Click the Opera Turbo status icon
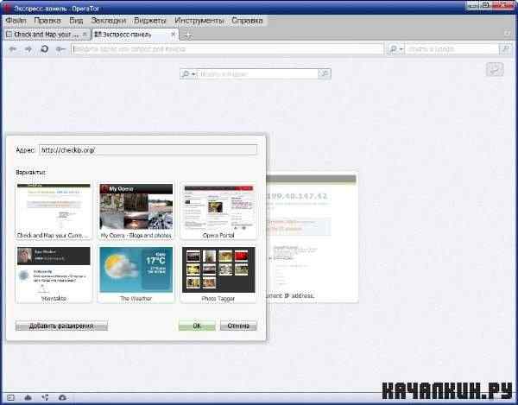This screenshot has width=518, height=405. (x=62, y=398)
